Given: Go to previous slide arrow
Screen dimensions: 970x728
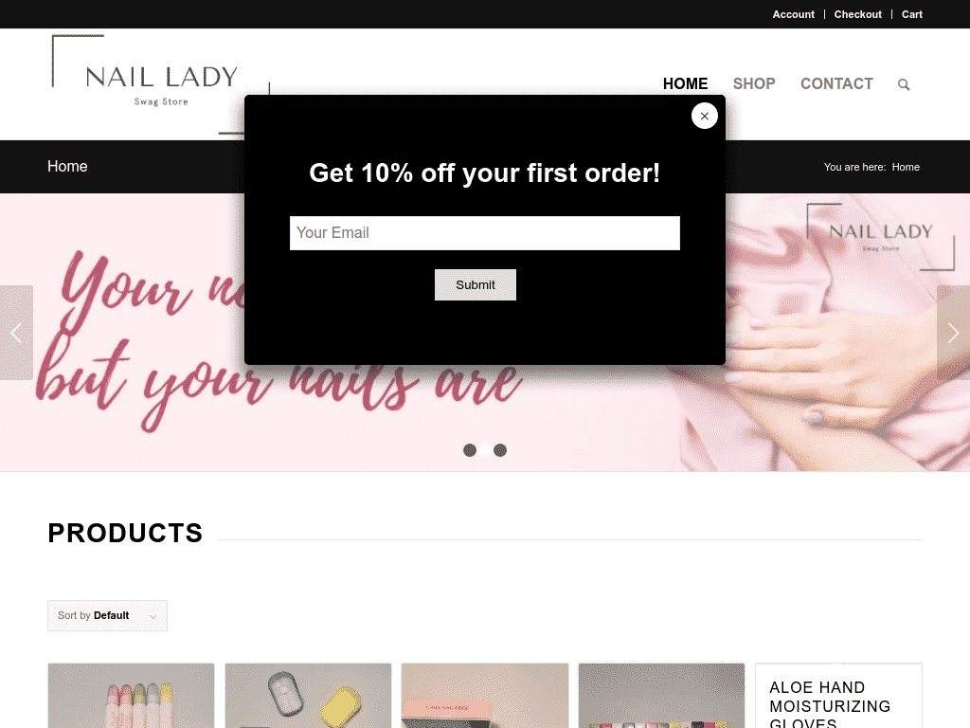Looking at the screenshot, I should pos(16,333).
